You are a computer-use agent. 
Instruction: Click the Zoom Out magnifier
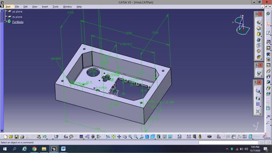(136, 137)
